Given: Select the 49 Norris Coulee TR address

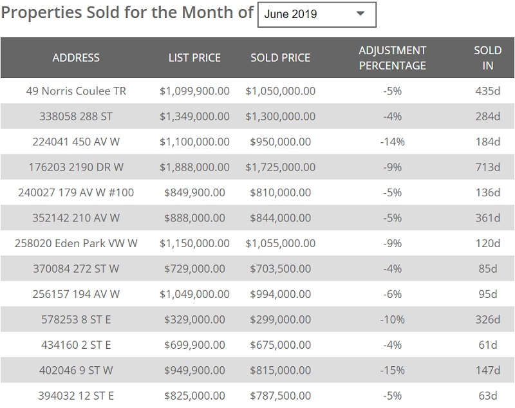Looking at the screenshot, I should click(76, 91).
